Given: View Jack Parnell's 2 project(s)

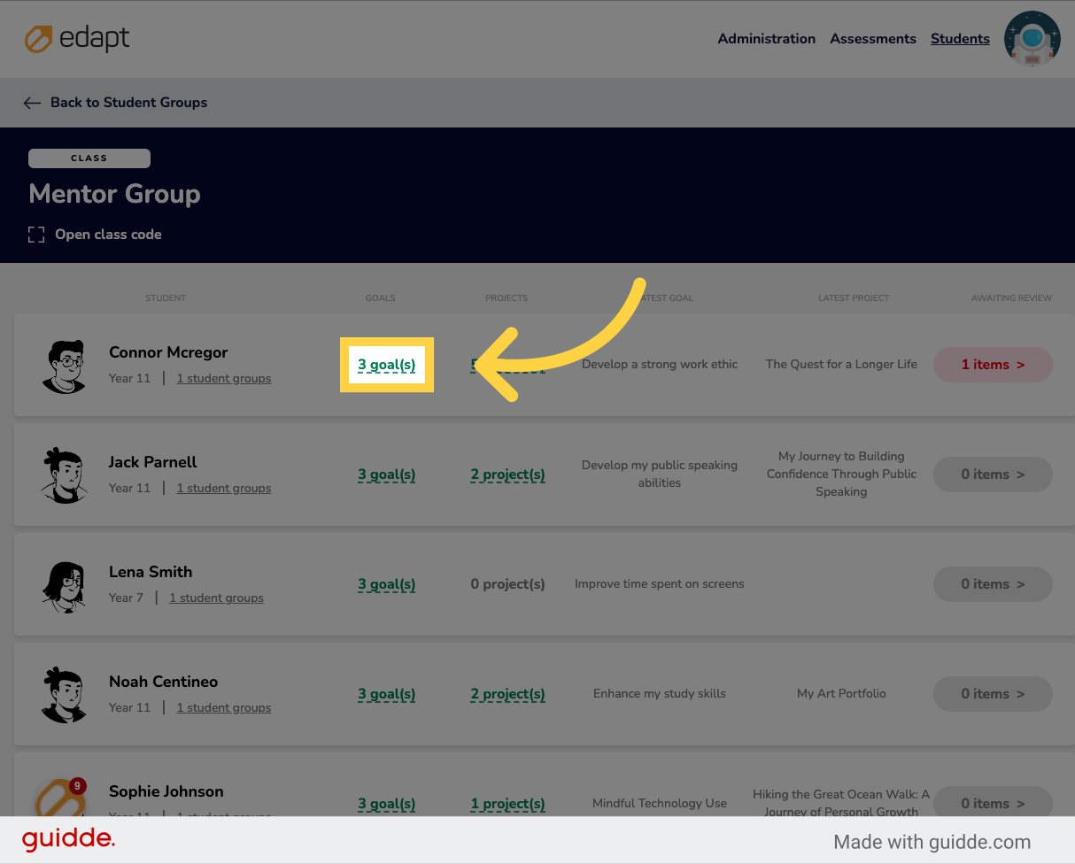Looking at the screenshot, I should tap(507, 474).
